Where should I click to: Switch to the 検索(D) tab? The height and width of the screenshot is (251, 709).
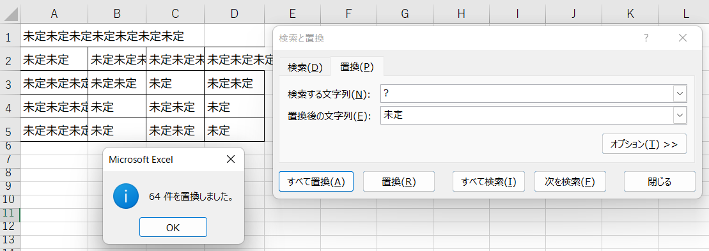pyautogui.click(x=305, y=67)
